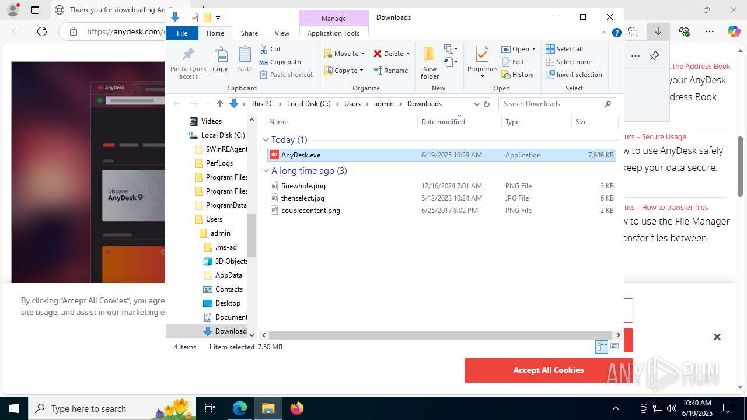Screen dimensions: 747x420
Task: Open file History
Action: pos(518,75)
